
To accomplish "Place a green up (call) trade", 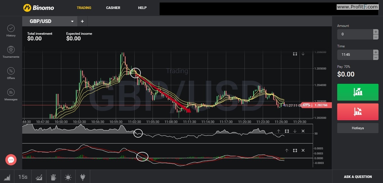I will point(358,92).
